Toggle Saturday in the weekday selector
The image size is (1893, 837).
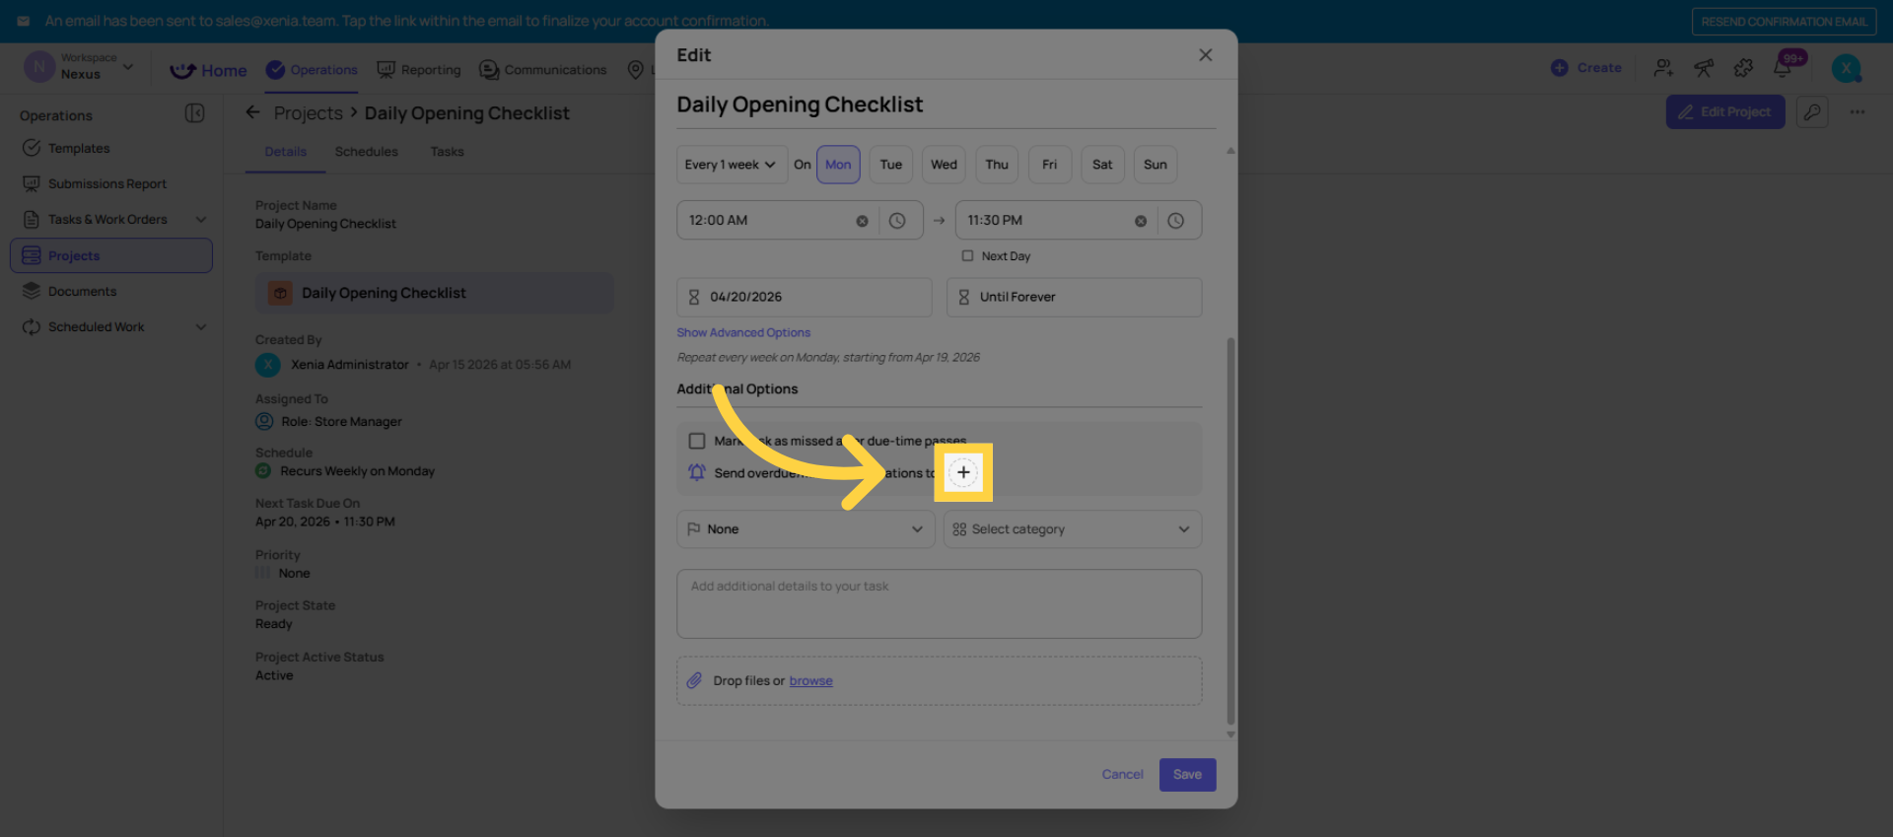click(x=1102, y=165)
